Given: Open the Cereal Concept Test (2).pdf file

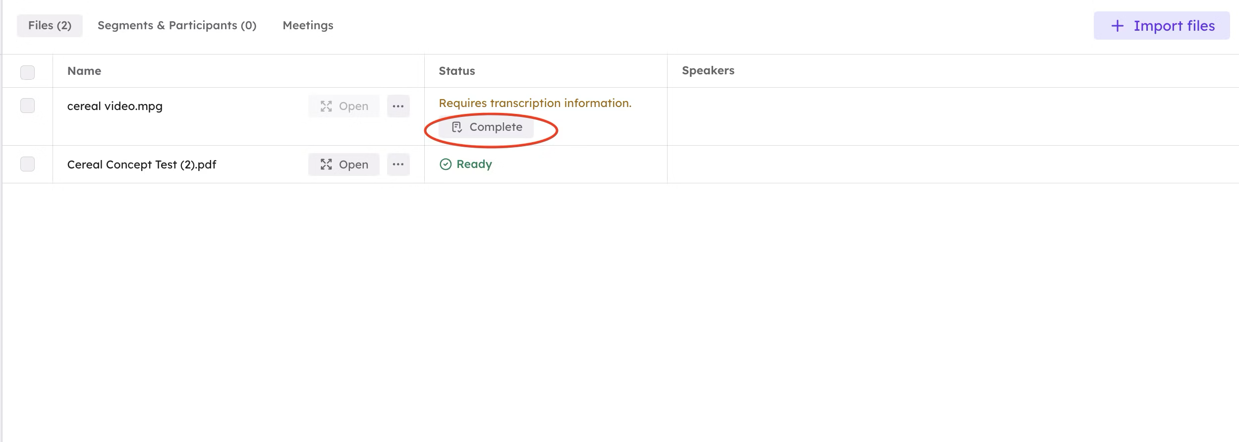Looking at the screenshot, I should pos(344,165).
